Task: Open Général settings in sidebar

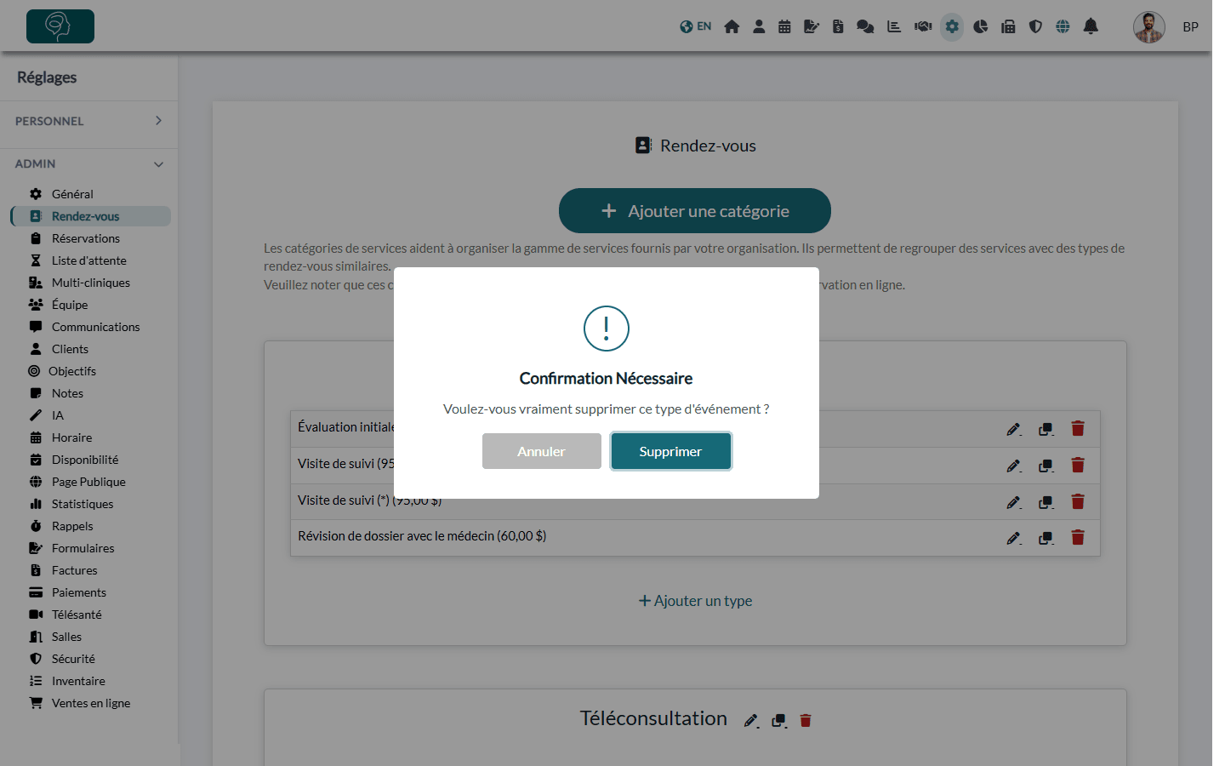Action: coord(72,194)
